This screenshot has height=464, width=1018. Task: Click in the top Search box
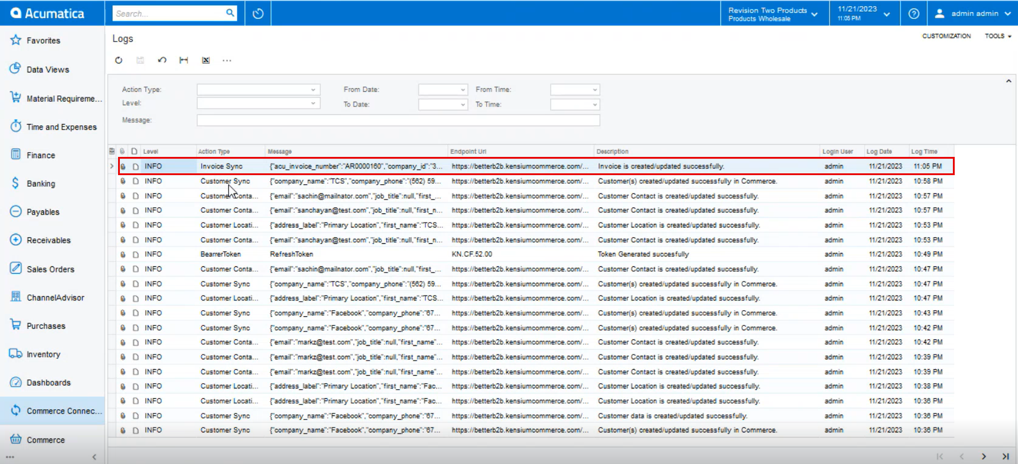169,13
